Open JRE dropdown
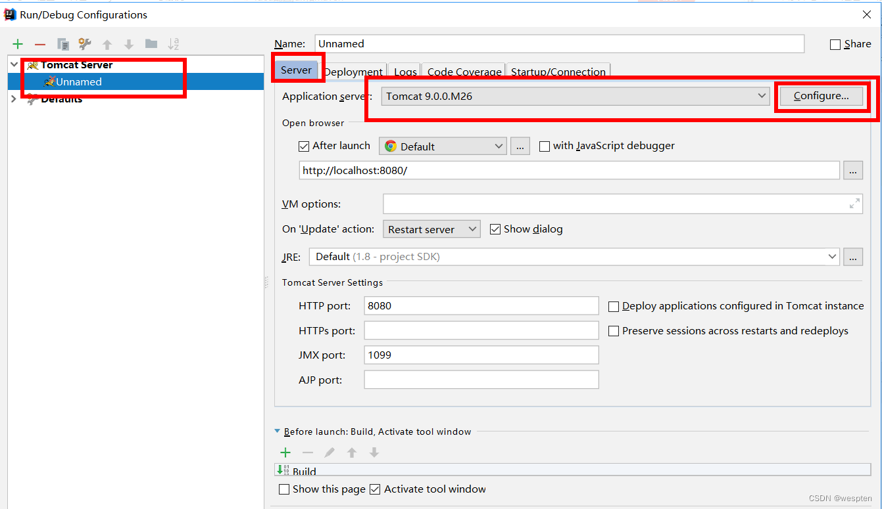This screenshot has height=509, width=882. [x=574, y=257]
